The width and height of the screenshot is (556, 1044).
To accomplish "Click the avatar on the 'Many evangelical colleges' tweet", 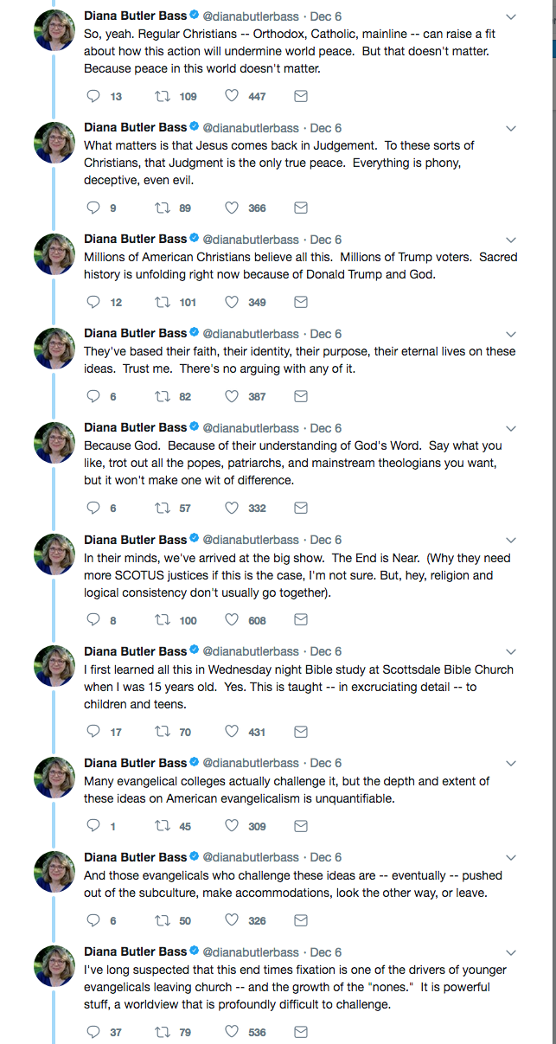I will point(54,778).
